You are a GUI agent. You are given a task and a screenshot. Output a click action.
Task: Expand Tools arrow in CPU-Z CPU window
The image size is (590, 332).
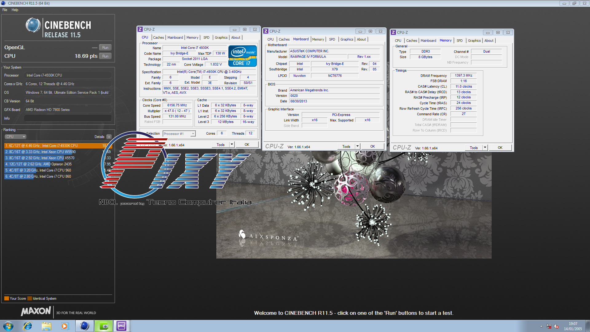tap(232, 145)
